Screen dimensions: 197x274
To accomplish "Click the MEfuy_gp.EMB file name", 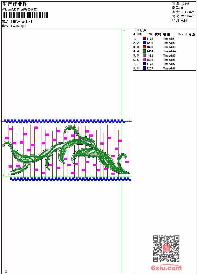I will (22, 22).
